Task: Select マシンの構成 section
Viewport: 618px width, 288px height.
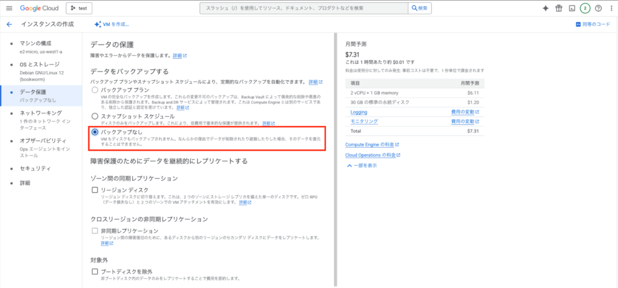Action: [41, 46]
